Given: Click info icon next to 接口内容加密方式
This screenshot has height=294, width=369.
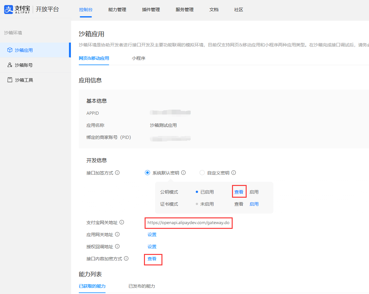Looking at the screenshot, I should (x=126, y=258).
